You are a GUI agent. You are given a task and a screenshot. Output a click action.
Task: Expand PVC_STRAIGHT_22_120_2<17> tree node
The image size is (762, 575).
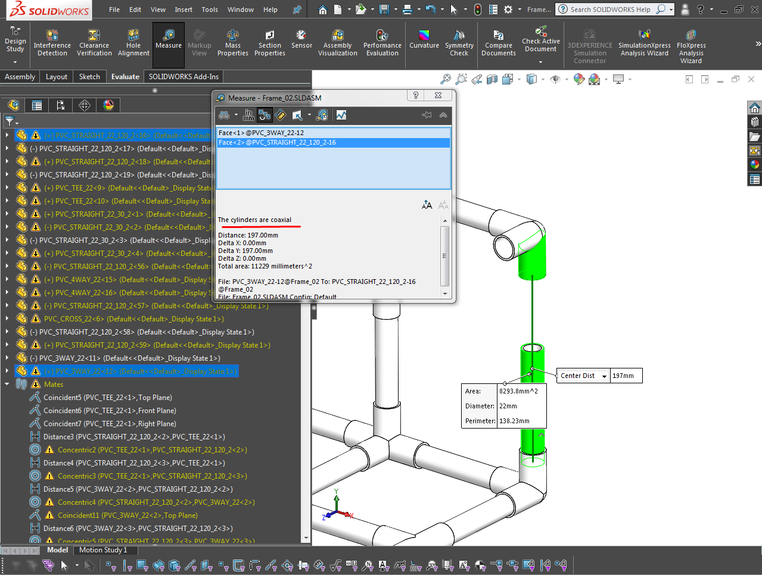click(x=7, y=149)
